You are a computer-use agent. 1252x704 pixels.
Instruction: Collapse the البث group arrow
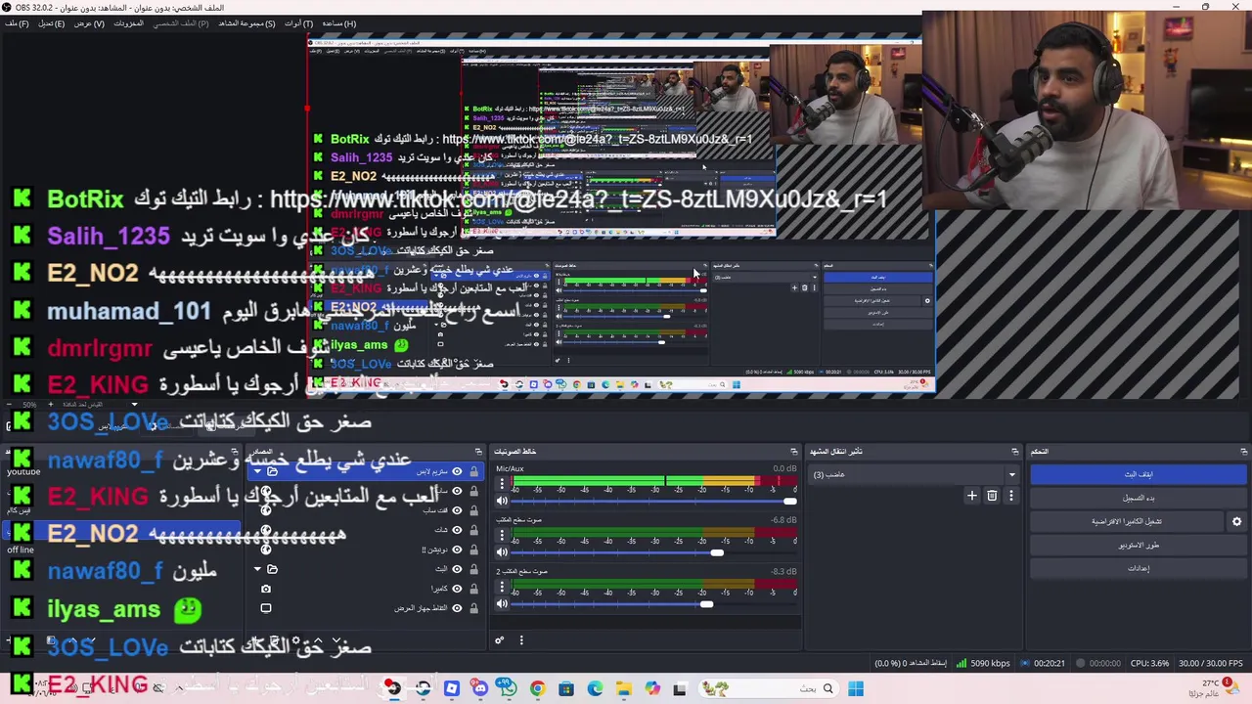click(258, 569)
